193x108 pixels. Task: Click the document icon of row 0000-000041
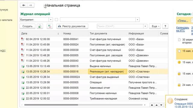tap(23, 39)
